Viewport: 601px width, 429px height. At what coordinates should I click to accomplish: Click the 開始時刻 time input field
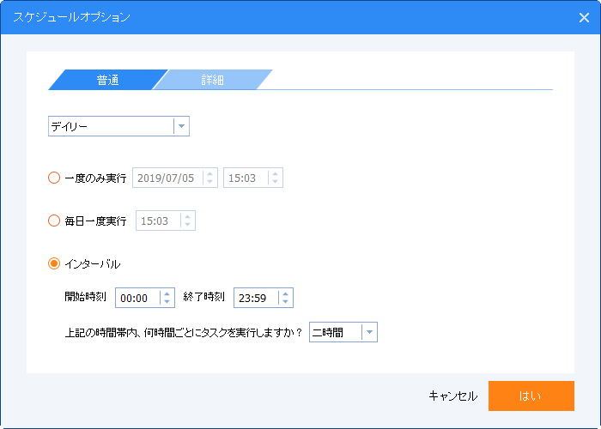[x=136, y=298]
